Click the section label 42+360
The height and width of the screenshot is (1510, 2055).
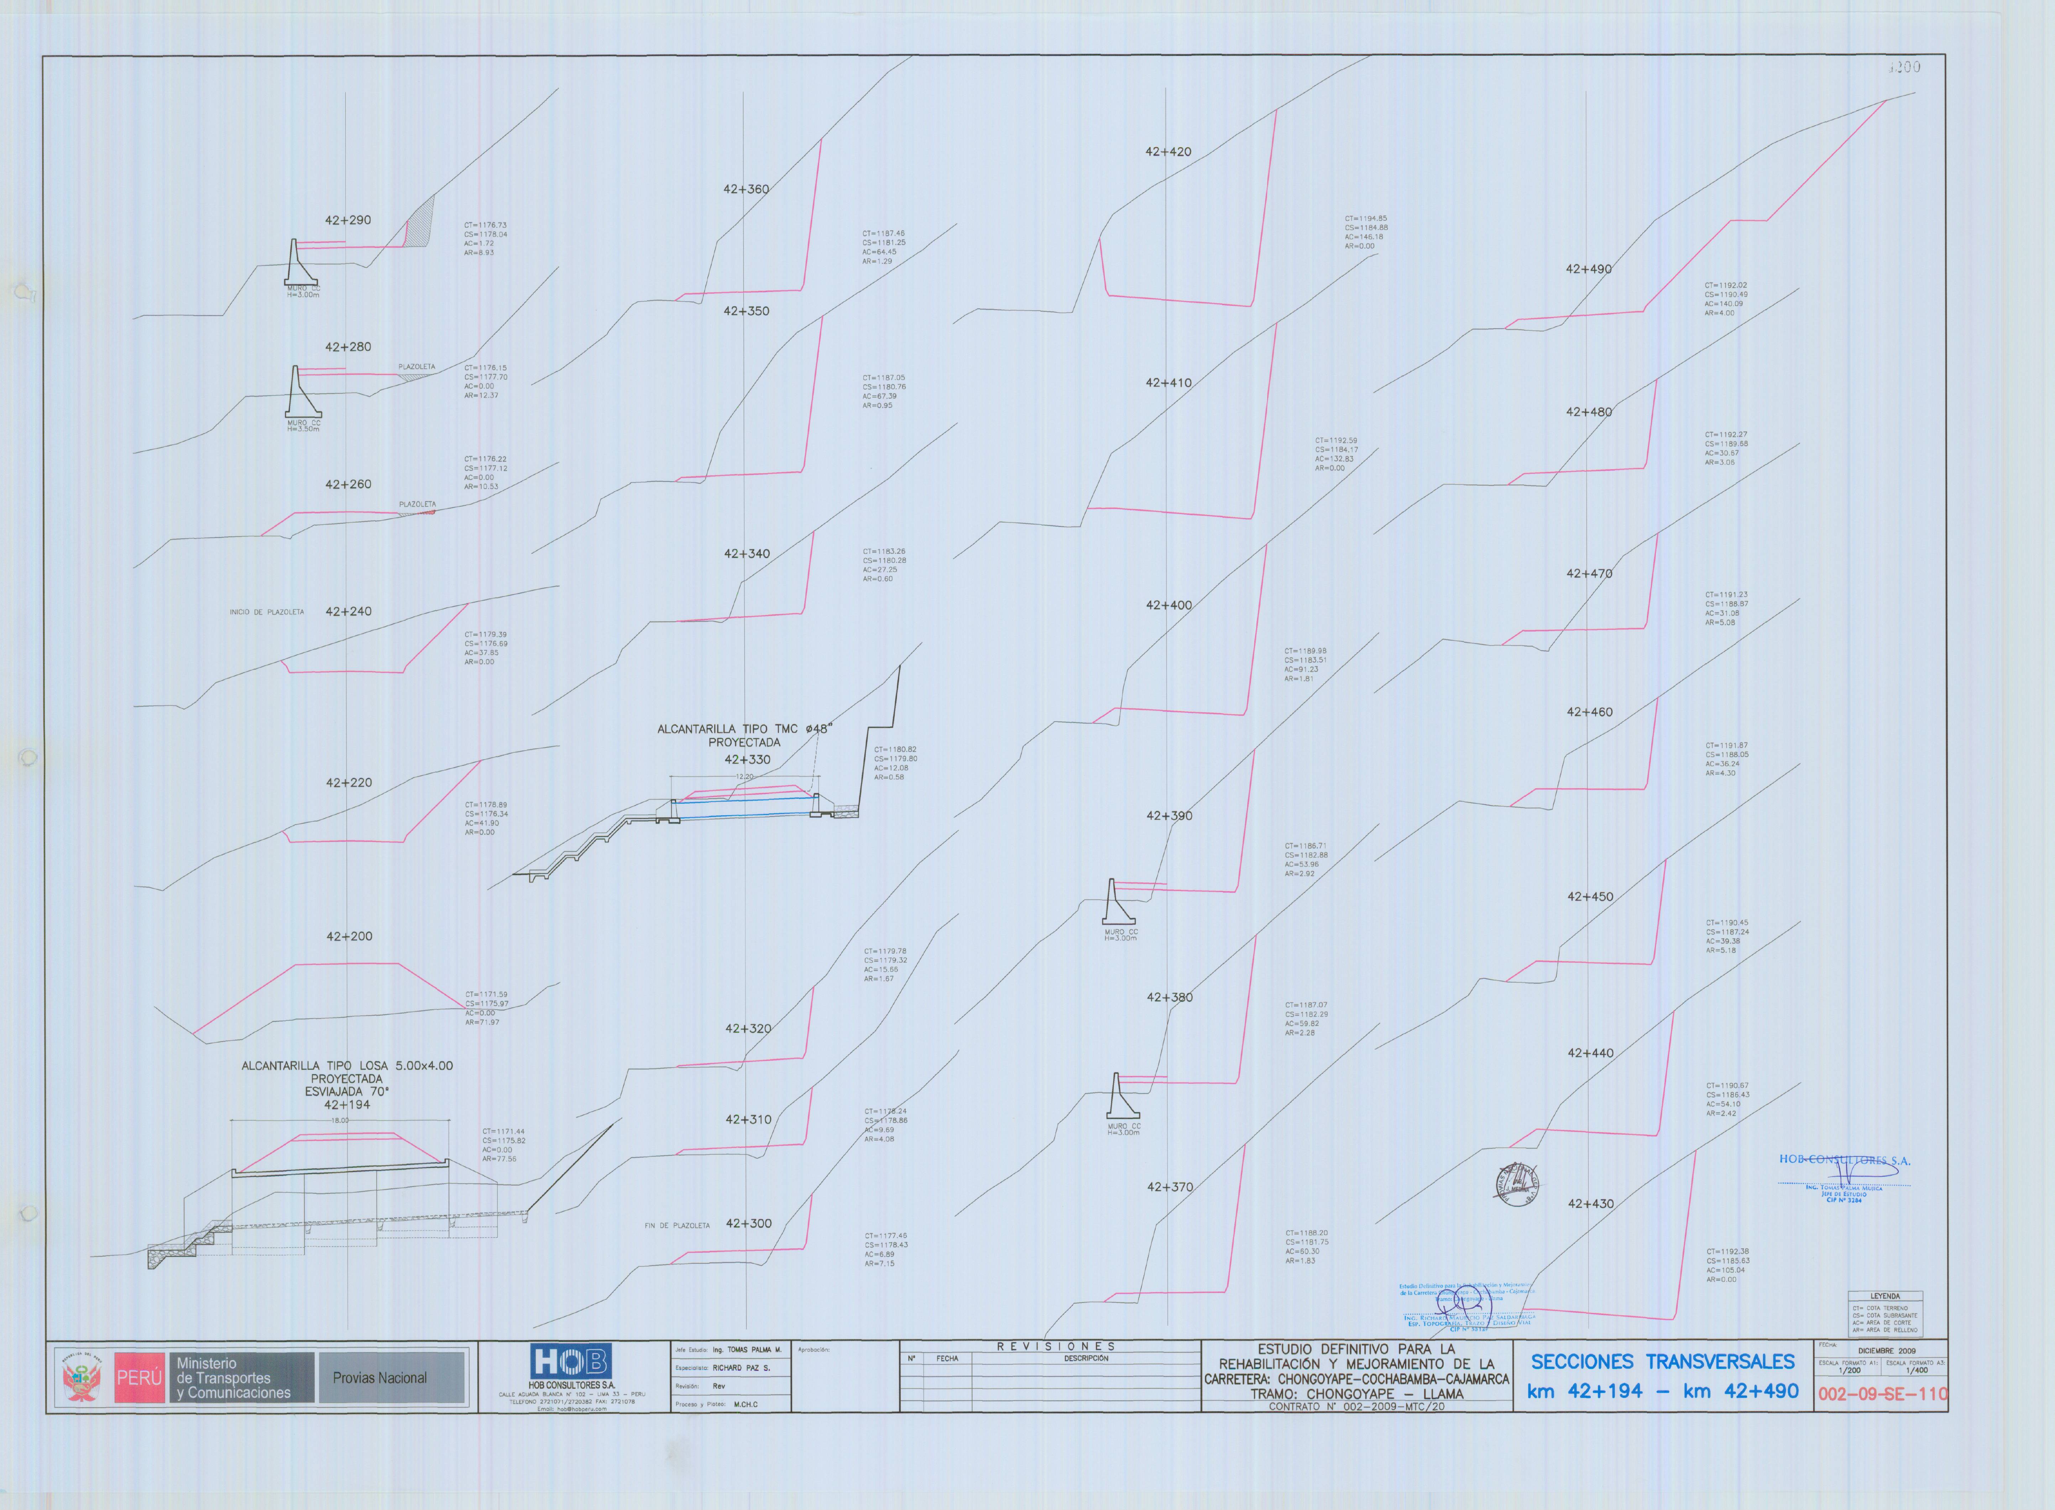pyautogui.click(x=747, y=189)
